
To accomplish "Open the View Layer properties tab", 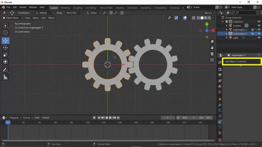I will tap(220, 81).
